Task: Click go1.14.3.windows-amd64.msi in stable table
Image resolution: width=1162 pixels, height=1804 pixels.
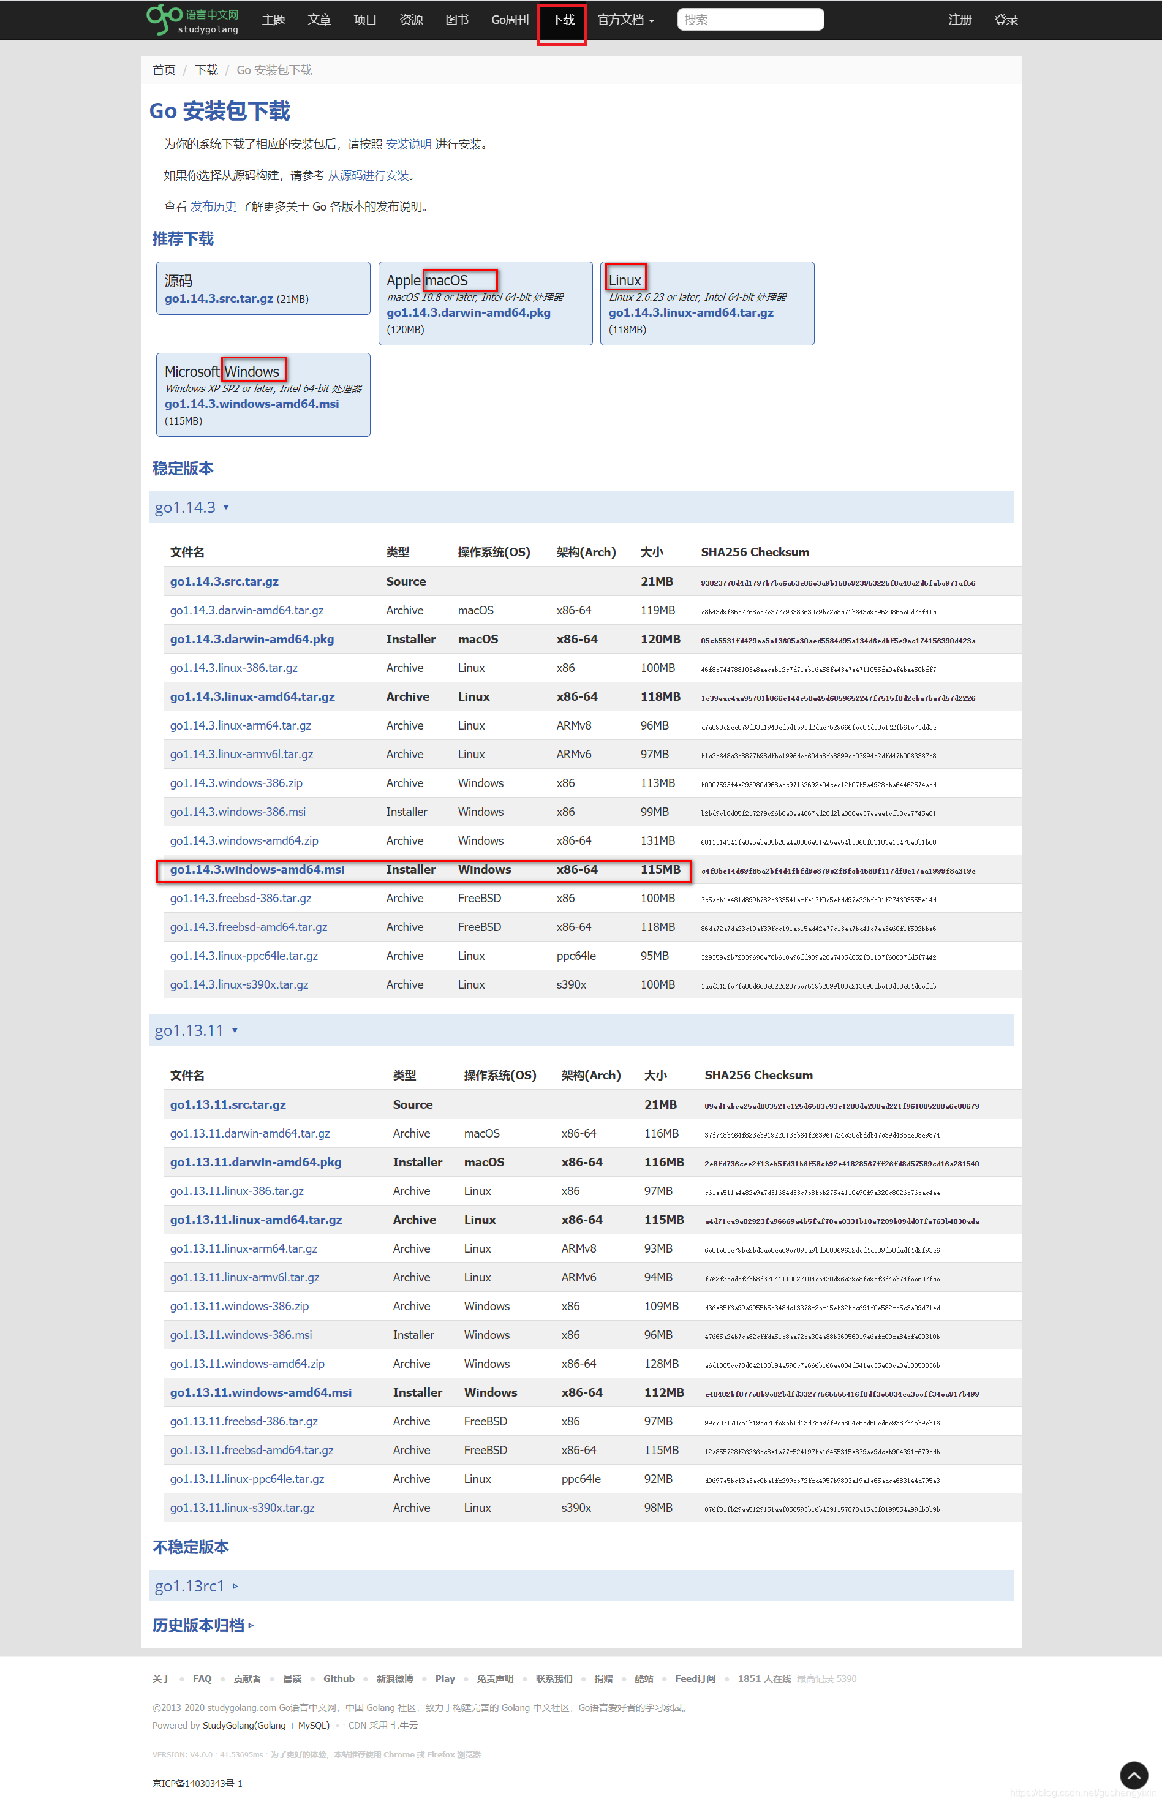Action: 257,869
